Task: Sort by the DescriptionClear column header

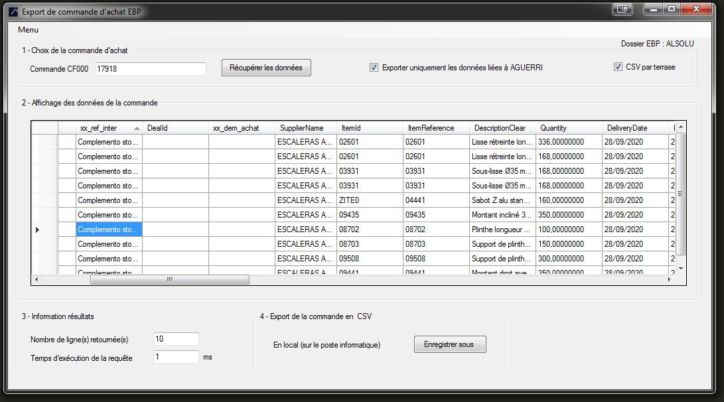Action: tap(503, 128)
